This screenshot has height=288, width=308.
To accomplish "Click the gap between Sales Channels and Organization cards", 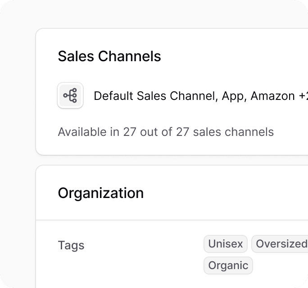I will coord(171,160).
